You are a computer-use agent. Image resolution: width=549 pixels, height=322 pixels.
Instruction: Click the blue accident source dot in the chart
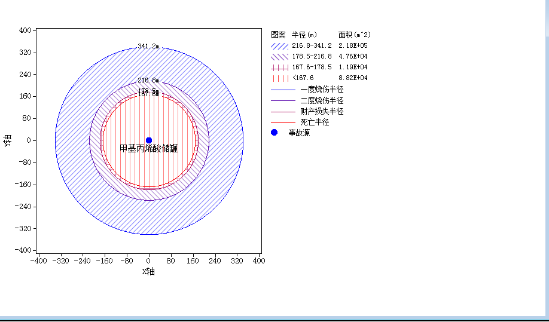(x=149, y=140)
